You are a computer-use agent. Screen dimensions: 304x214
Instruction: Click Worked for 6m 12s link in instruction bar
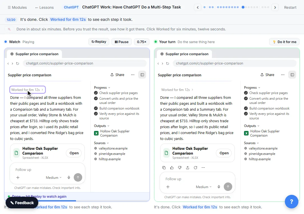pos(68,19)
